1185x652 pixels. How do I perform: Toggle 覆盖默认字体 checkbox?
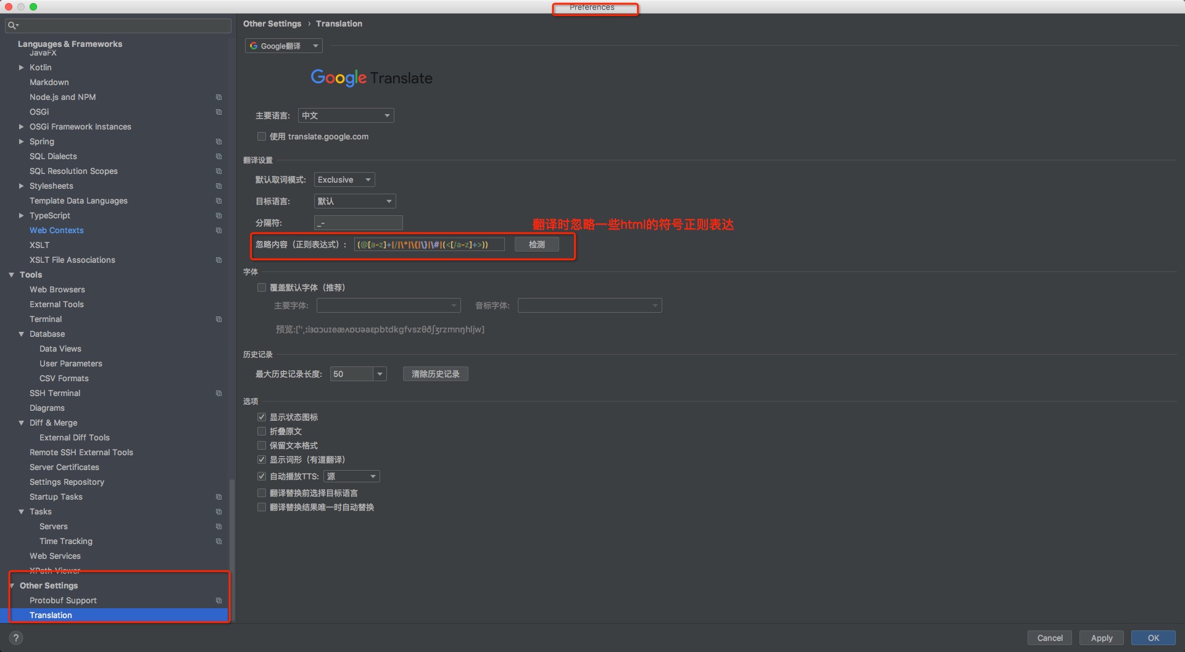262,287
